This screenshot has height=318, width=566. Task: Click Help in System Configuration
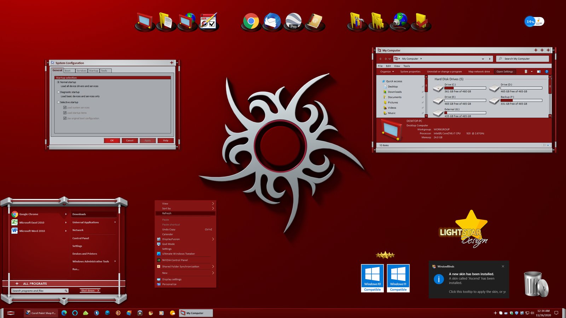166,140
